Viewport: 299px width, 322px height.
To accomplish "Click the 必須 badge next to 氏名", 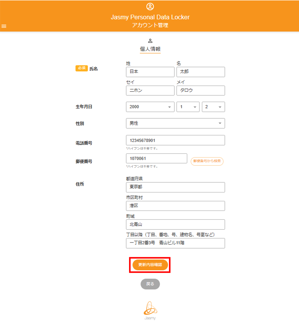I will coord(82,68).
